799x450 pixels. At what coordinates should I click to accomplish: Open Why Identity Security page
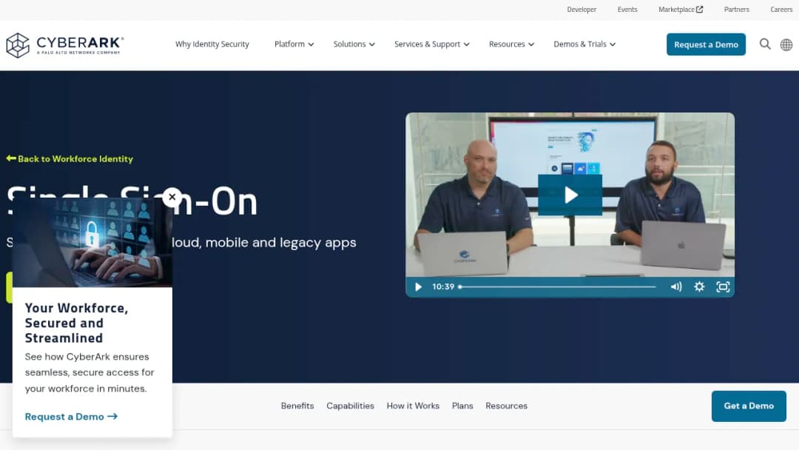[x=212, y=44]
